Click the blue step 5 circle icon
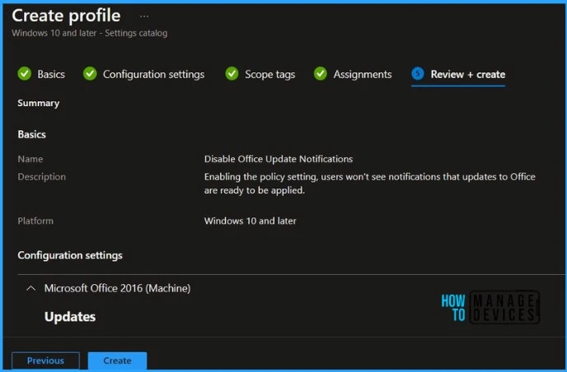Viewport: 567px width, 372px height. pos(418,74)
